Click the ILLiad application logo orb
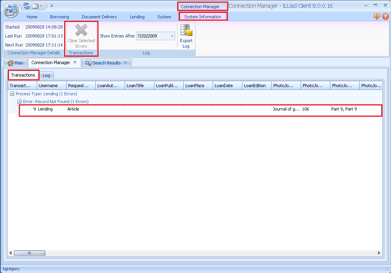 click(11, 11)
